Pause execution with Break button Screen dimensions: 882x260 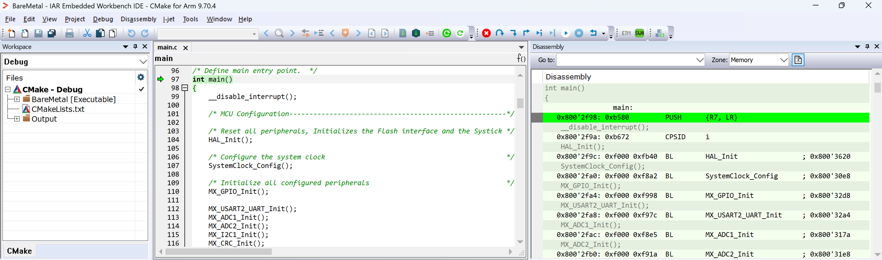tap(579, 33)
